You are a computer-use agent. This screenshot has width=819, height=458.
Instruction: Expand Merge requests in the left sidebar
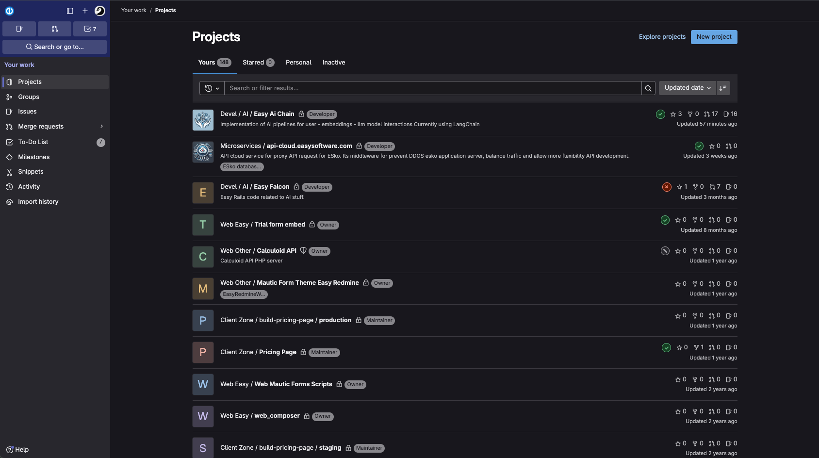tap(101, 126)
